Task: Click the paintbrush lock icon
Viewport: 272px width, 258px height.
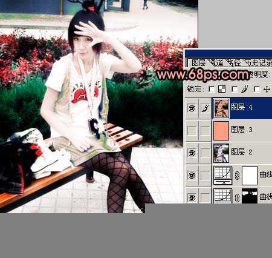Action: click(x=245, y=89)
